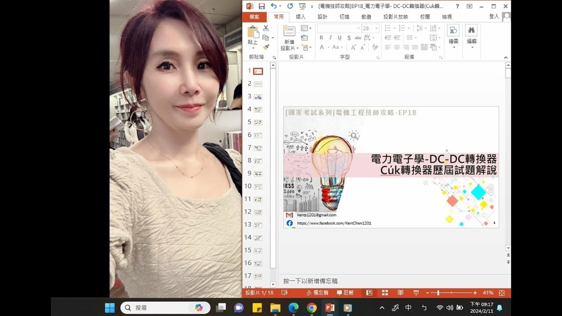Viewport: 562px width, 316px height.
Task: Click the zoom in plus button
Action: click(475, 293)
